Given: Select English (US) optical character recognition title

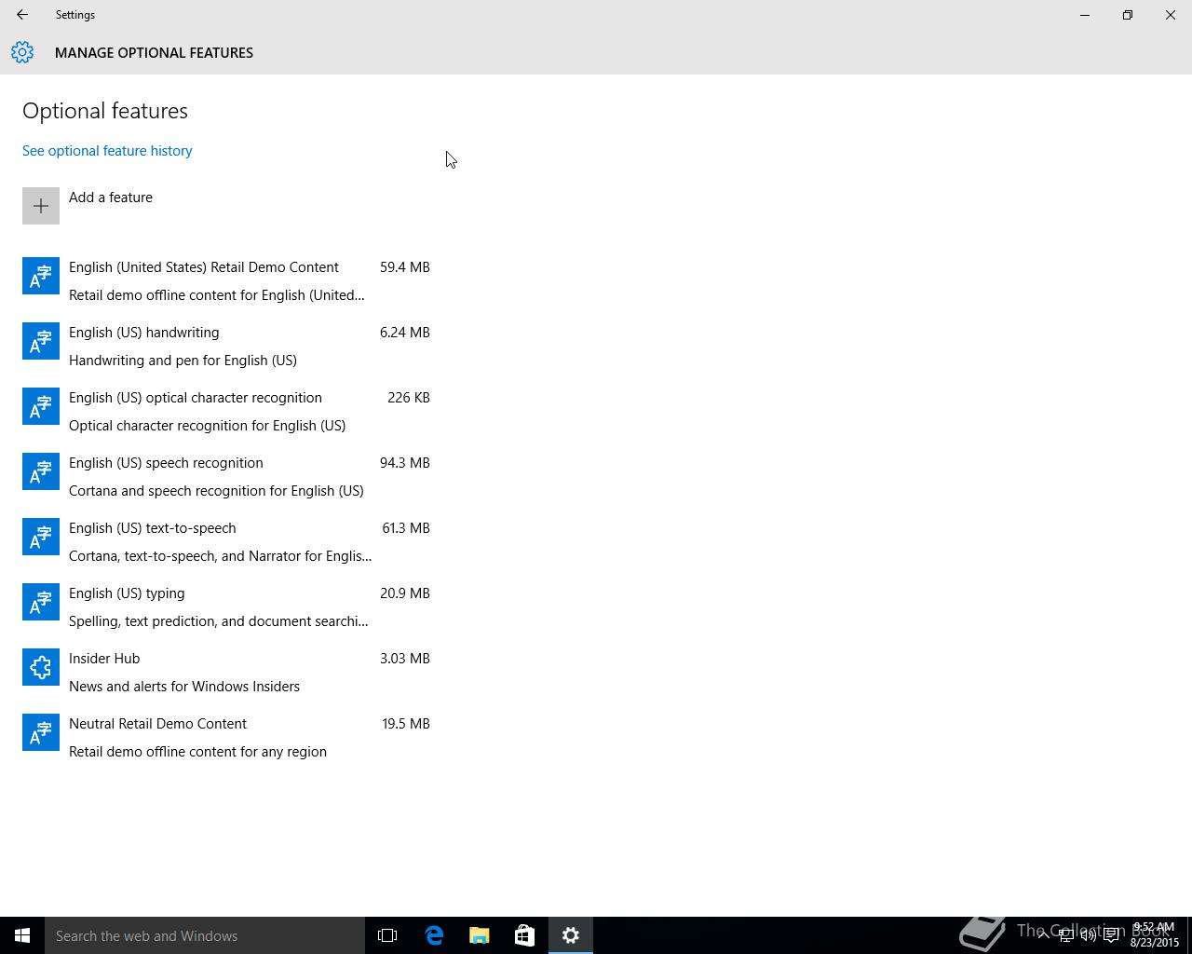Looking at the screenshot, I should 196,398.
